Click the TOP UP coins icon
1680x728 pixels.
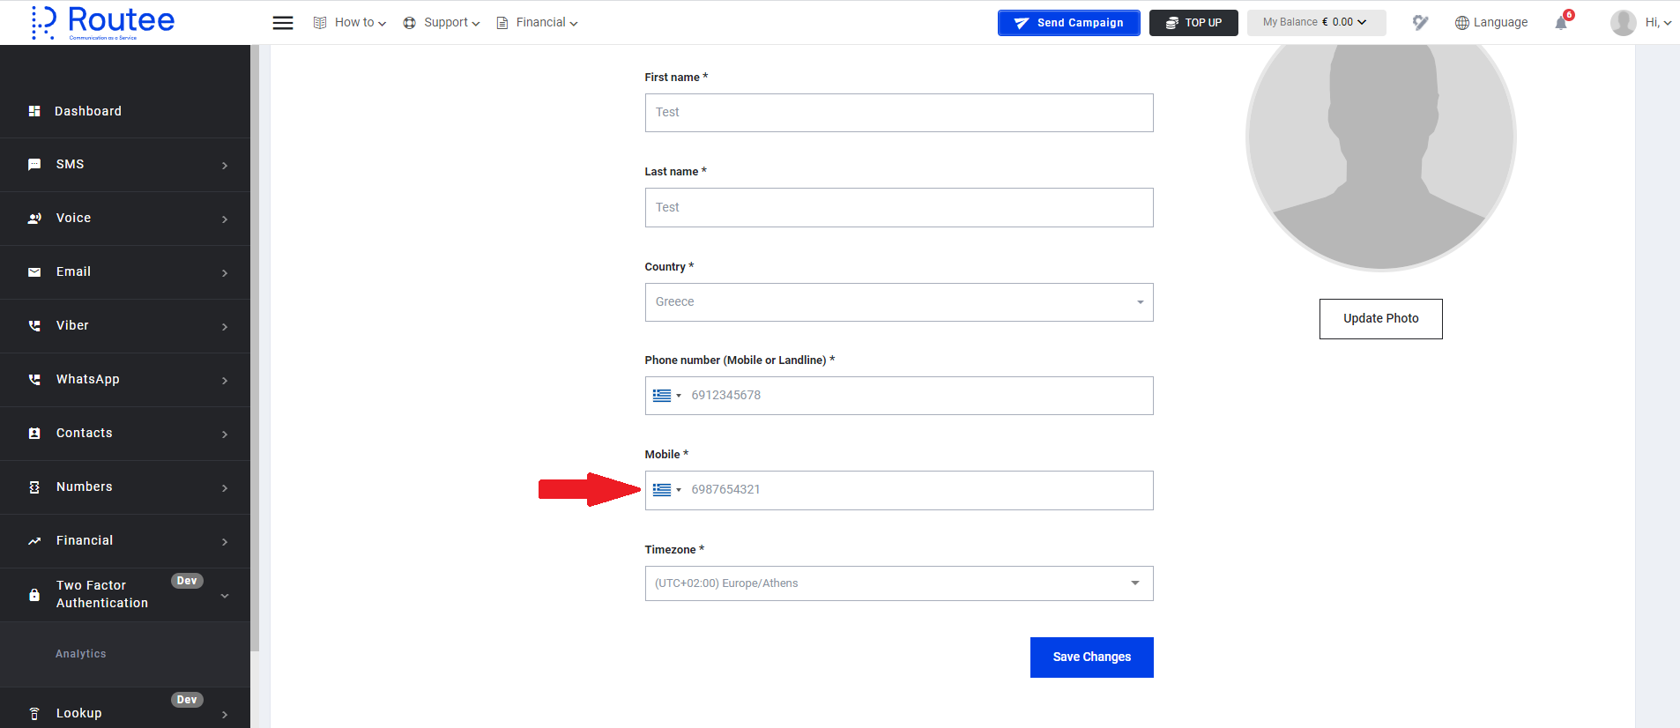1172,23
